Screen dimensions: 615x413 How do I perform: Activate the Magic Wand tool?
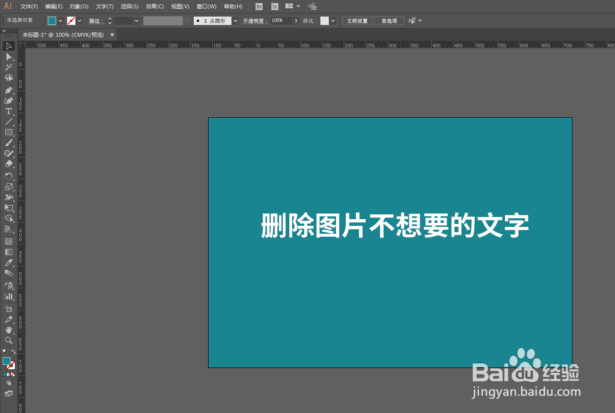point(9,67)
